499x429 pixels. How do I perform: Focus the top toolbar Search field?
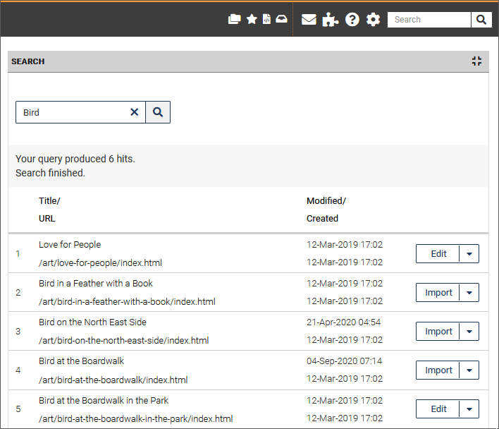(x=429, y=20)
